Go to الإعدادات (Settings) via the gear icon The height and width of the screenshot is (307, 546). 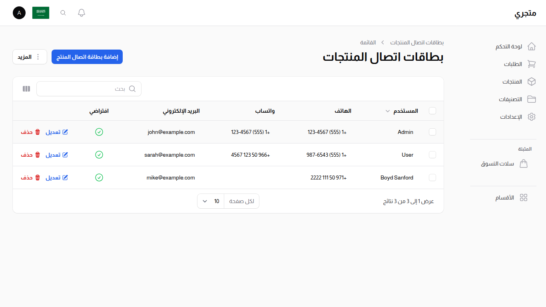[x=532, y=117]
